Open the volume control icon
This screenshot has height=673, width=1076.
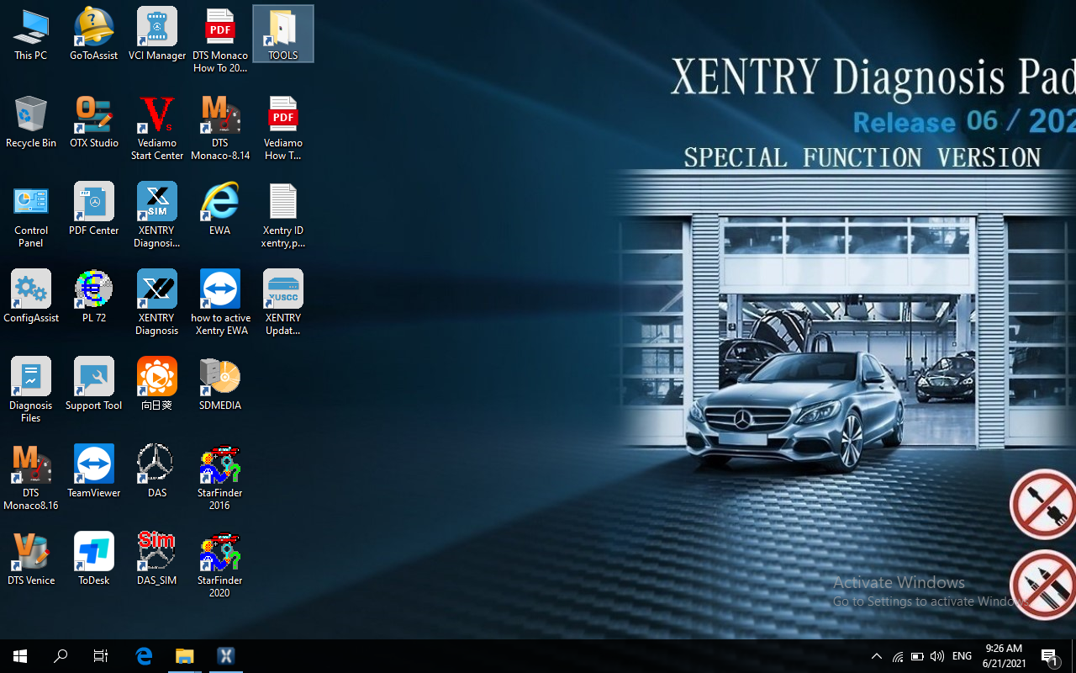point(937,656)
